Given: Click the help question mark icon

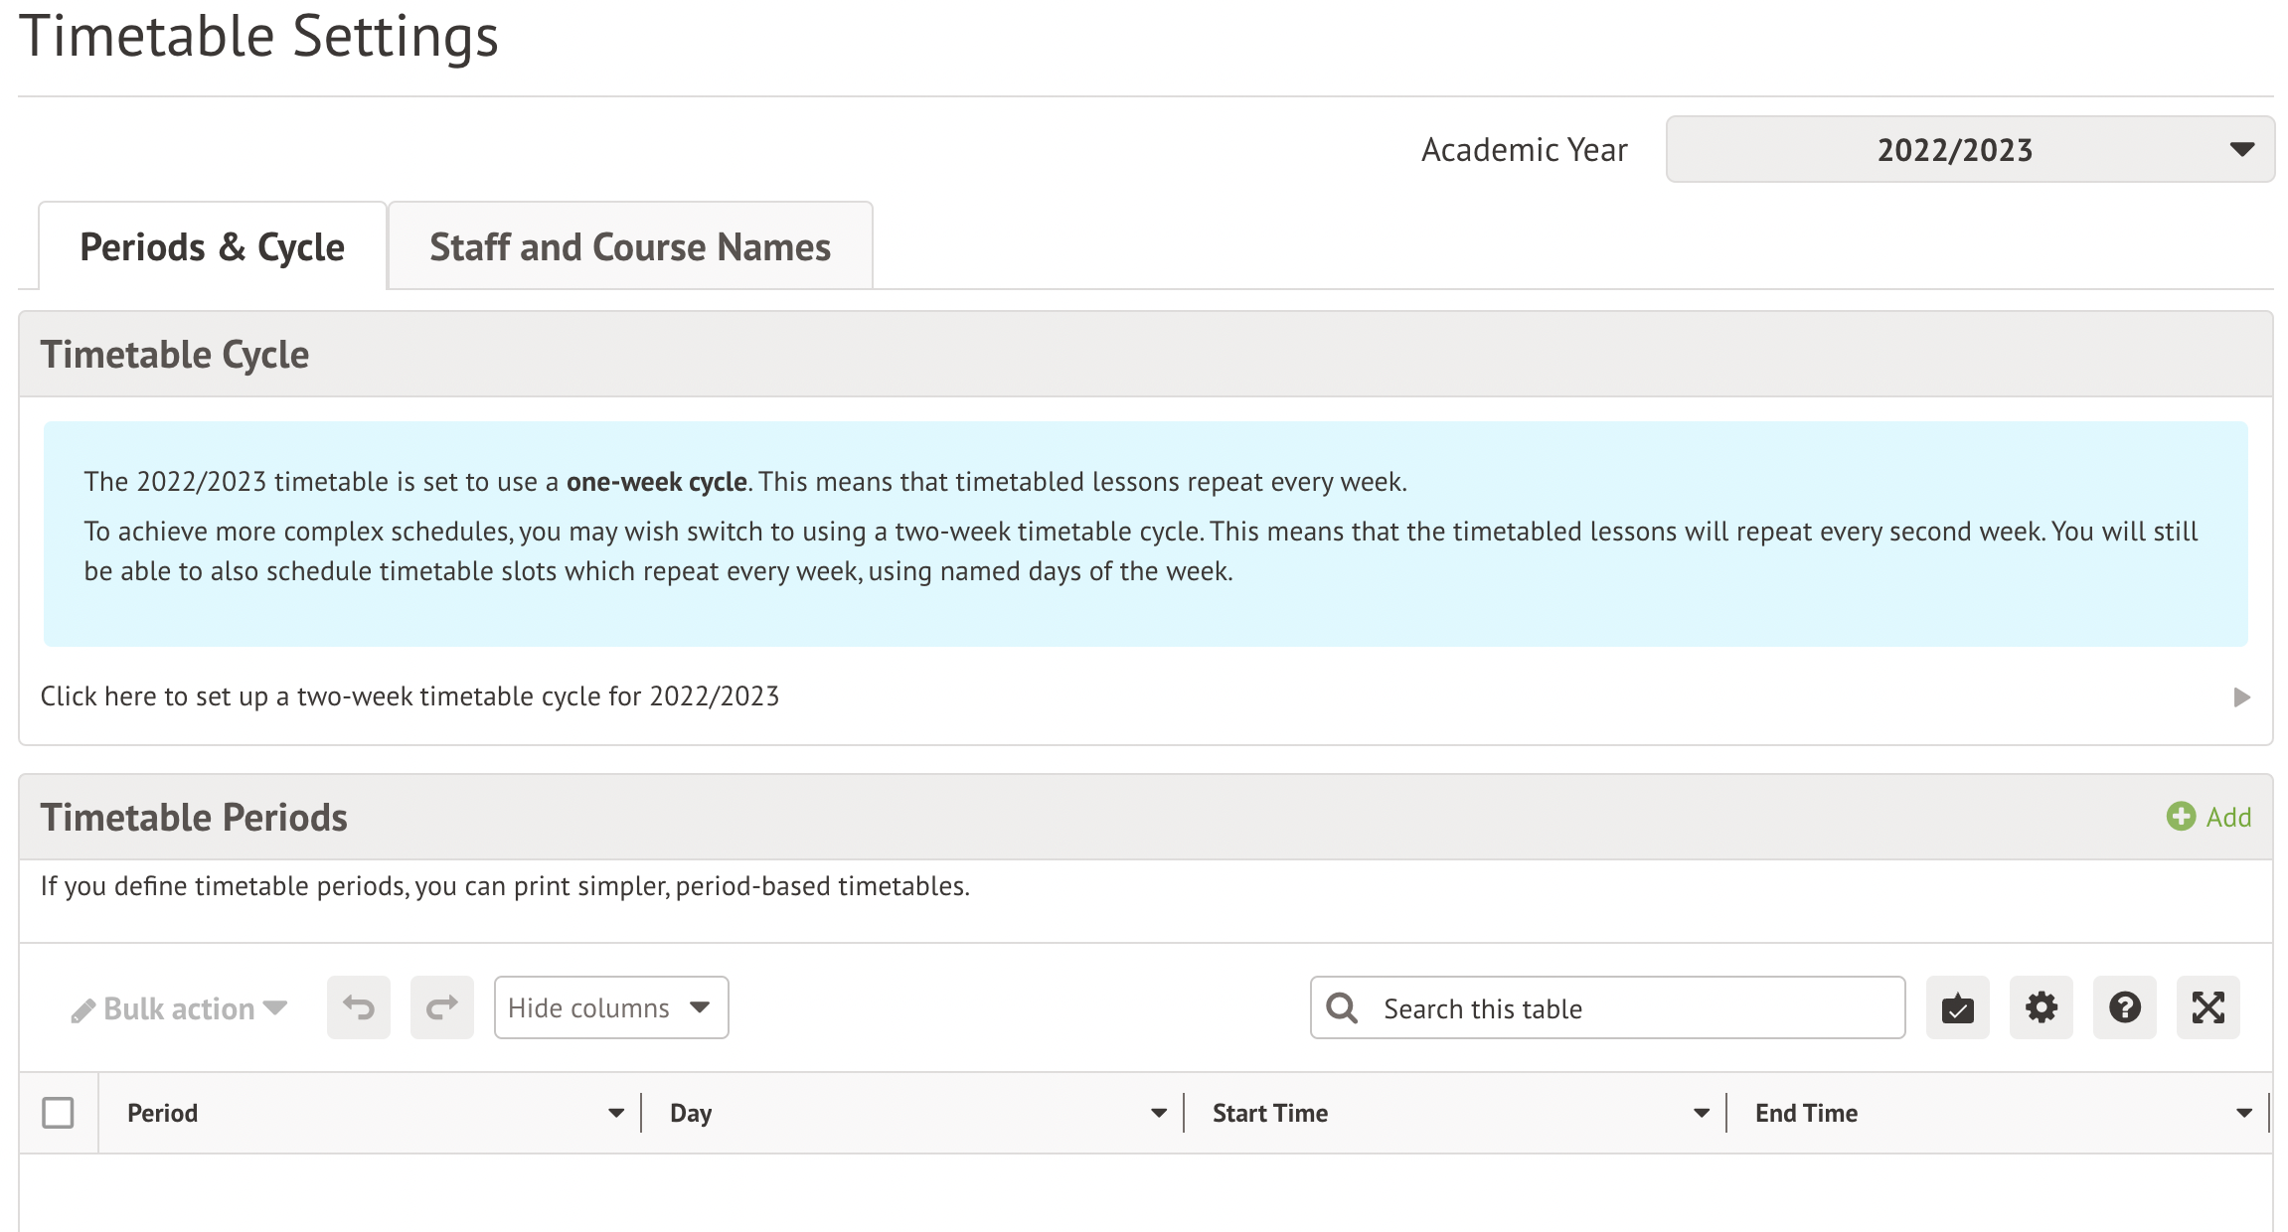Looking at the screenshot, I should click(x=2124, y=1007).
